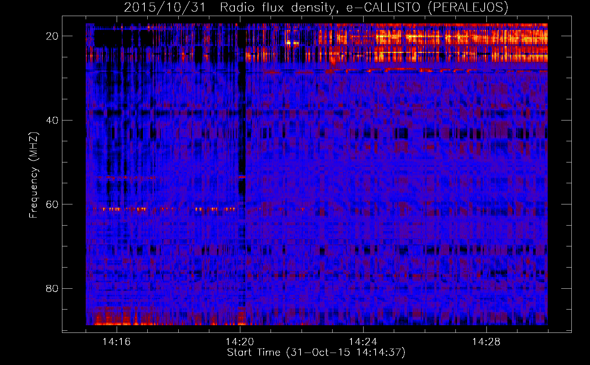Click the '20' frequency tick label
This screenshot has height=365, width=590.
pos(52,36)
